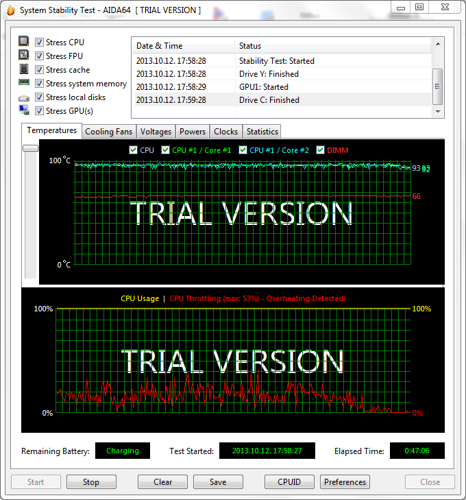Clear the test graphs and log
The width and height of the screenshot is (466, 500).
pyautogui.click(x=163, y=481)
